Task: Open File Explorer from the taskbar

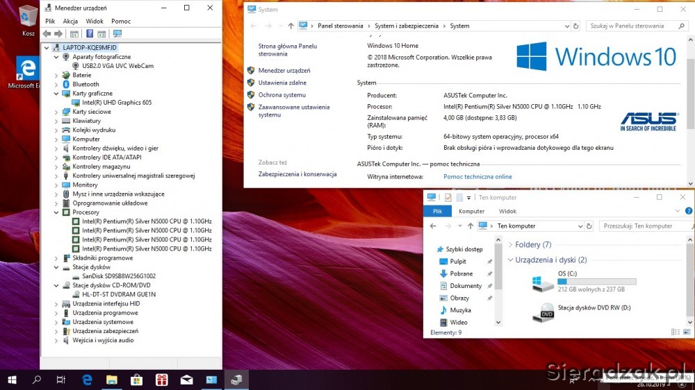Action: [x=112, y=380]
